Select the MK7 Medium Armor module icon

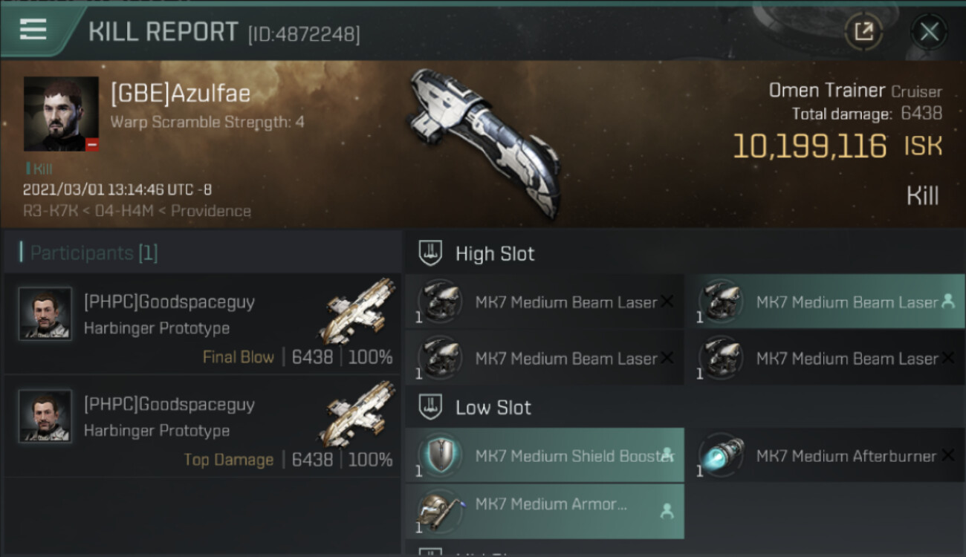coord(439,509)
